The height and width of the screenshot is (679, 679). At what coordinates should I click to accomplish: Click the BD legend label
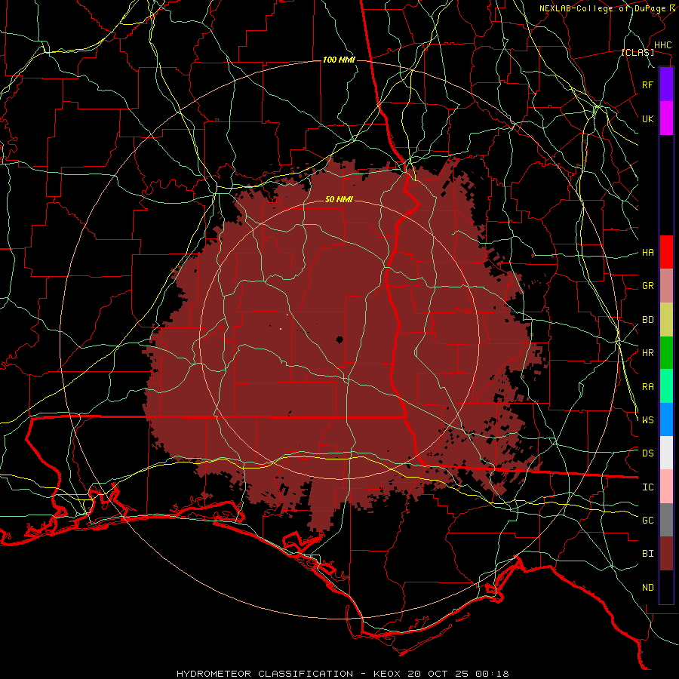point(648,320)
